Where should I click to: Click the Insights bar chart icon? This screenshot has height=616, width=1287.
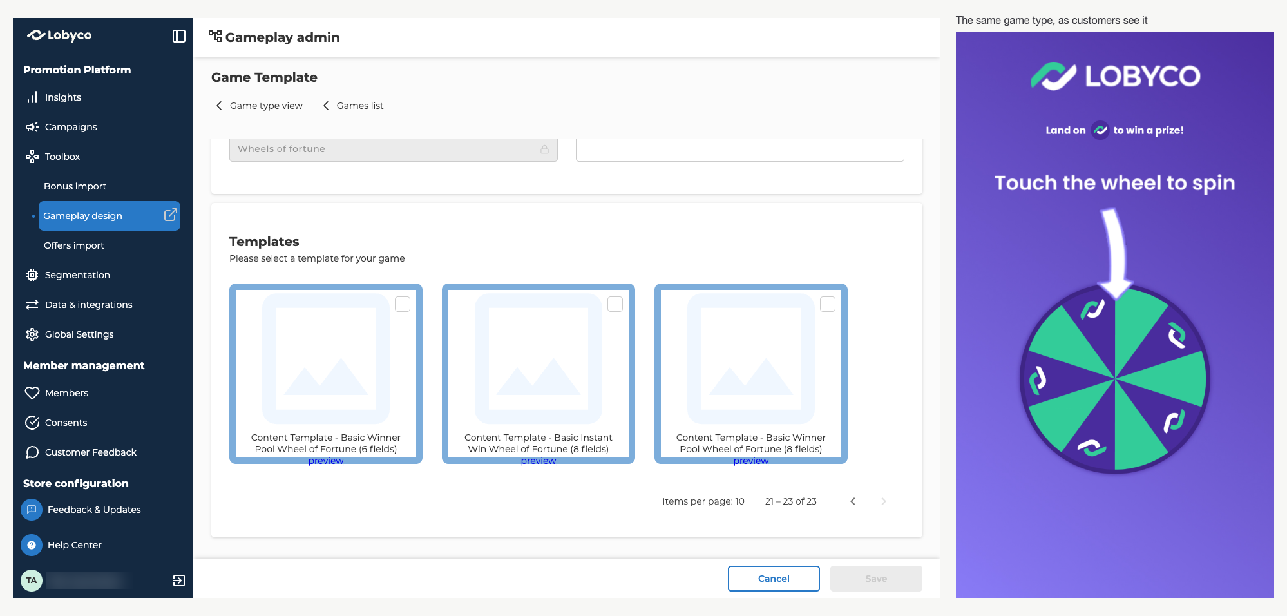point(32,97)
